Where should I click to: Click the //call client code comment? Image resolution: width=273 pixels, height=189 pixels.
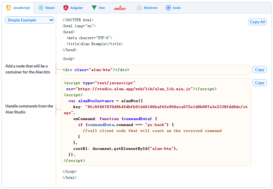[x=152, y=131]
